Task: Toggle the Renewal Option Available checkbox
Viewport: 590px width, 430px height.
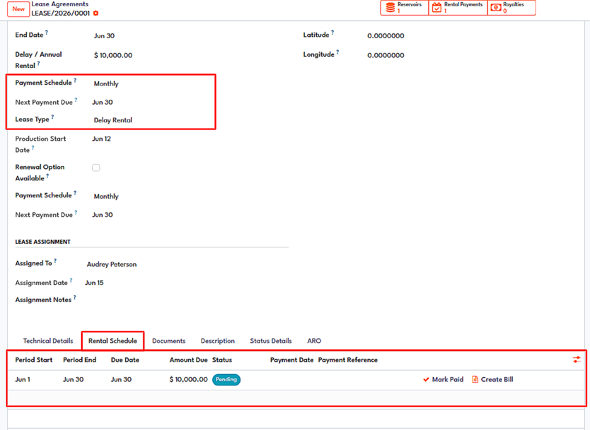Action: point(96,168)
